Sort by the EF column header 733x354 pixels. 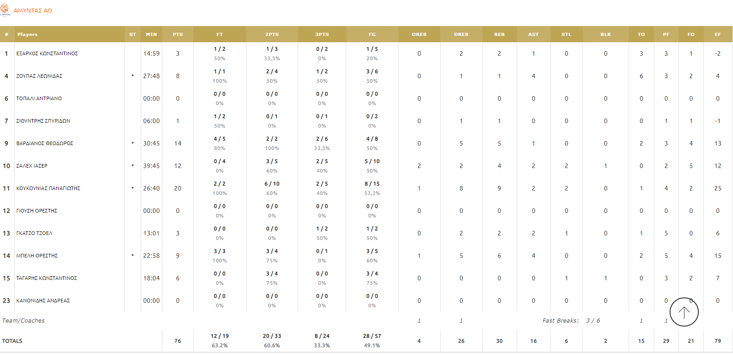pyautogui.click(x=718, y=35)
